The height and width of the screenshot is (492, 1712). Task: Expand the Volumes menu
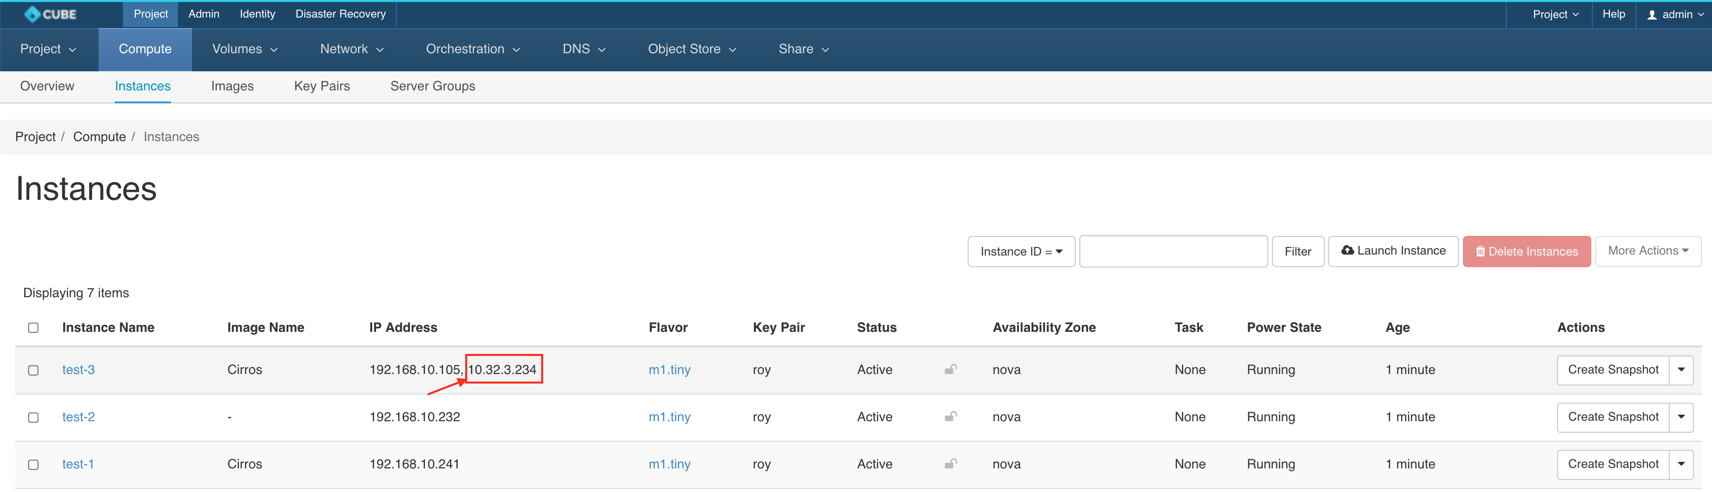(x=244, y=49)
